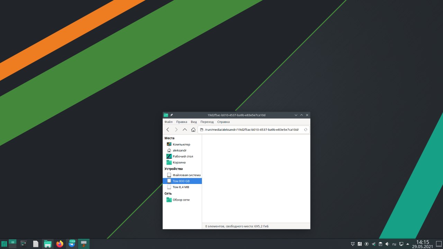Open the Manjaro application launcher
The image size is (443, 249).
4,244
